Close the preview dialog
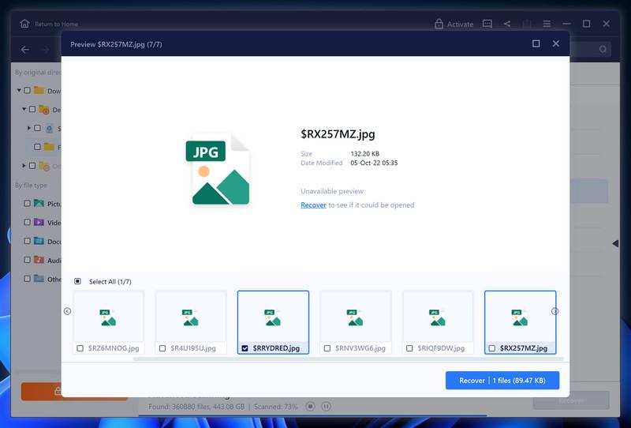631x428 pixels. (556, 43)
